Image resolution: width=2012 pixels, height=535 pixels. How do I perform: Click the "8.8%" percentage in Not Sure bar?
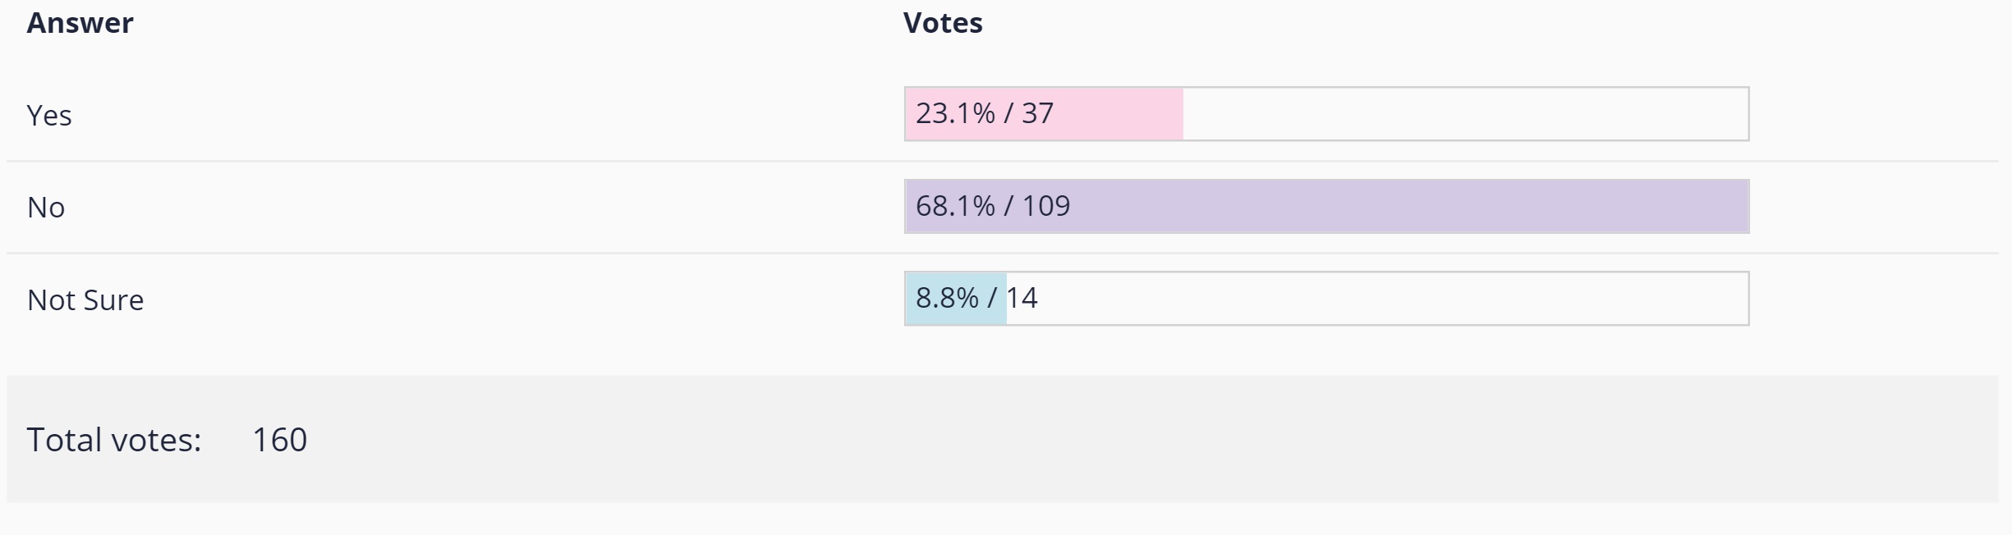coord(947,298)
